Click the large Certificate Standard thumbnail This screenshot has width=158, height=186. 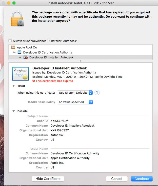tap(20, 73)
